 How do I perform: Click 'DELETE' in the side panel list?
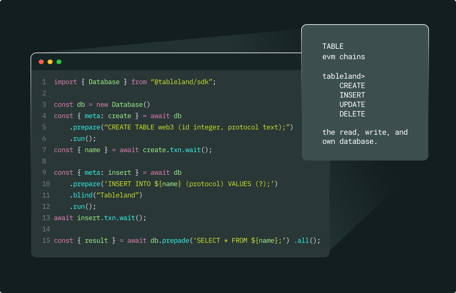[x=352, y=114]
